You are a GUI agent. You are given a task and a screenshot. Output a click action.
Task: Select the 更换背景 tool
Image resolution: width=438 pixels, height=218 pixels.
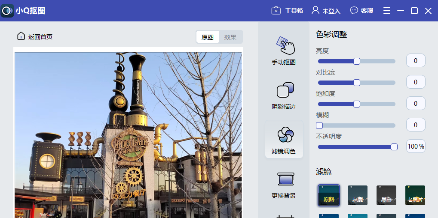click(284, 185)
